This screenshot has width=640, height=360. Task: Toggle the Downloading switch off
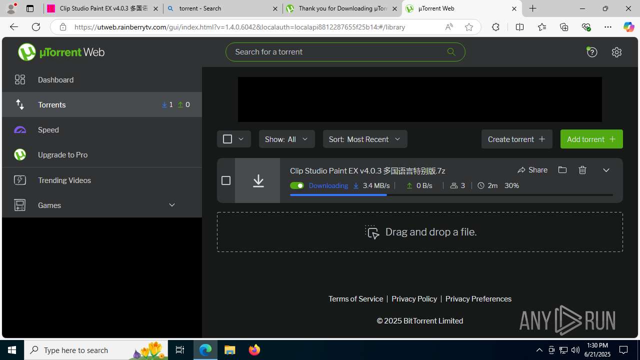click(296, 185)
